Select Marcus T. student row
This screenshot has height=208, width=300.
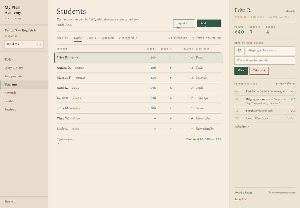139,78
